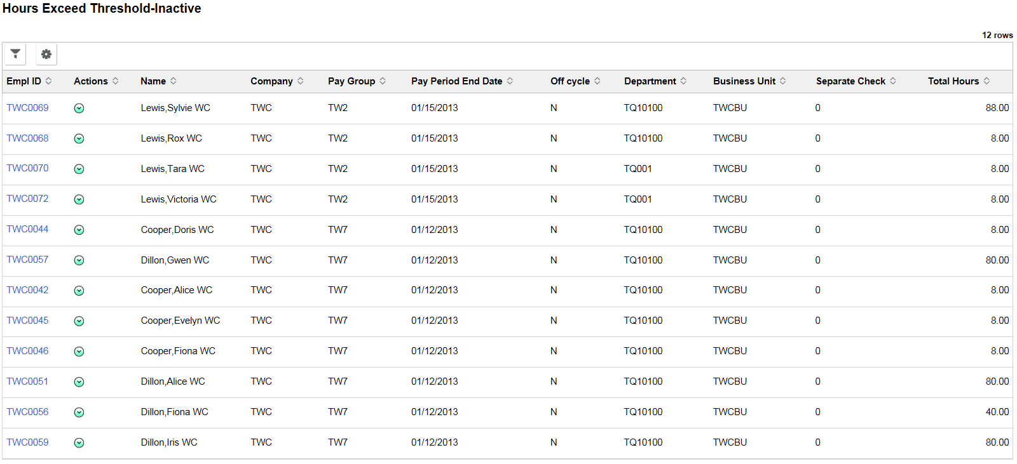1017x464 pixels.
Task: Click department TQ001 in Lewis,Victoria row
Action: (x=638, y=199)
